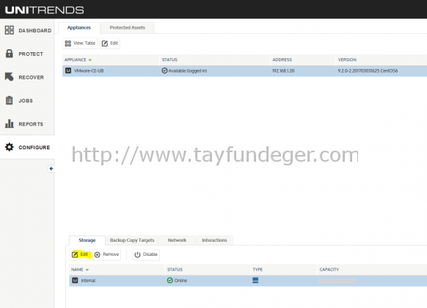Select the VMware-CE-UB appliance row

tap(244, 71)
